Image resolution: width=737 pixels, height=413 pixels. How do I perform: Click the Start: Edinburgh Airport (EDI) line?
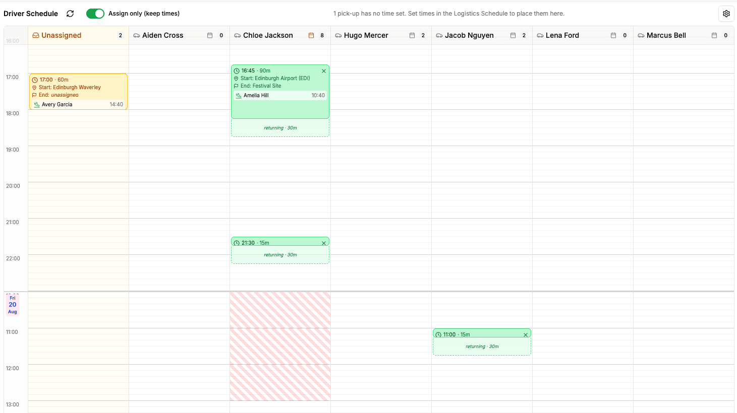pyautogui.click(x=272, y=78)
